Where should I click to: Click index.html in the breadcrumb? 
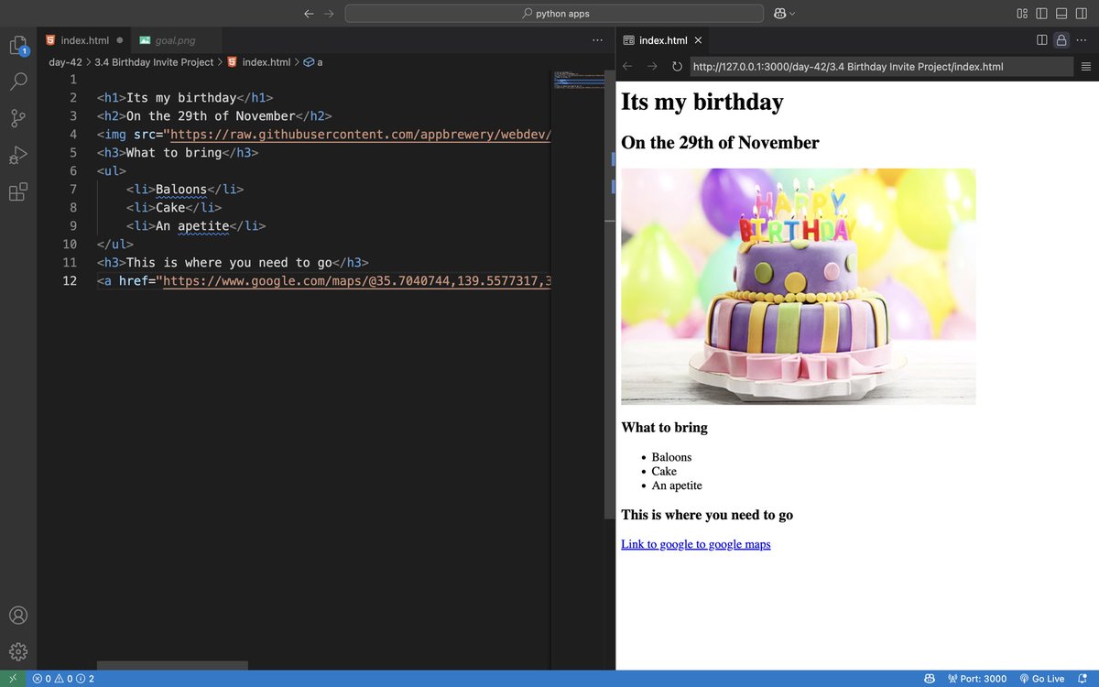[266, 62]
